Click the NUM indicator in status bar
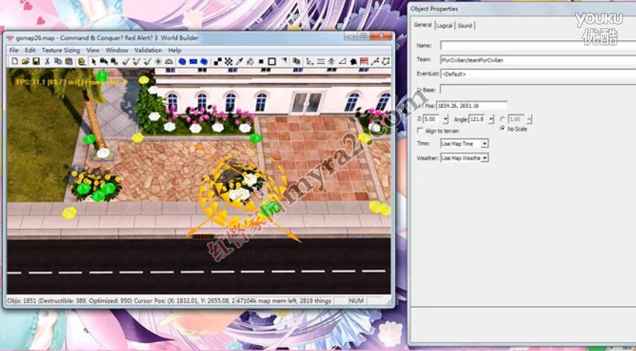This screenshot has width=636, height=351. (356, 300)
